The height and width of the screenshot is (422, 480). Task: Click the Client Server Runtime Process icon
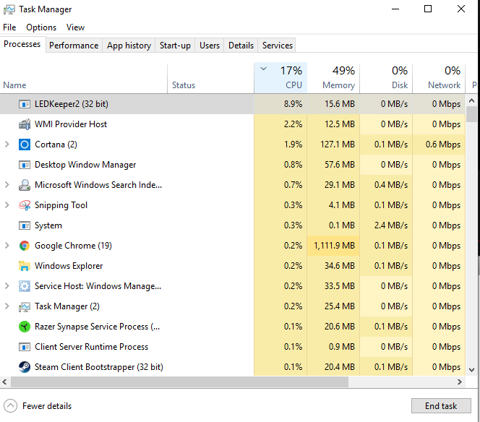(25, 347)
